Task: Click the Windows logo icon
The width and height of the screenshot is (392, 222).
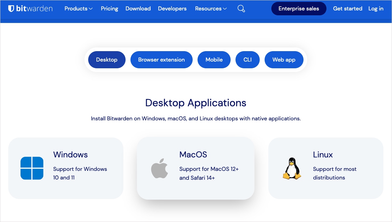Action: [x=32, y=168]
